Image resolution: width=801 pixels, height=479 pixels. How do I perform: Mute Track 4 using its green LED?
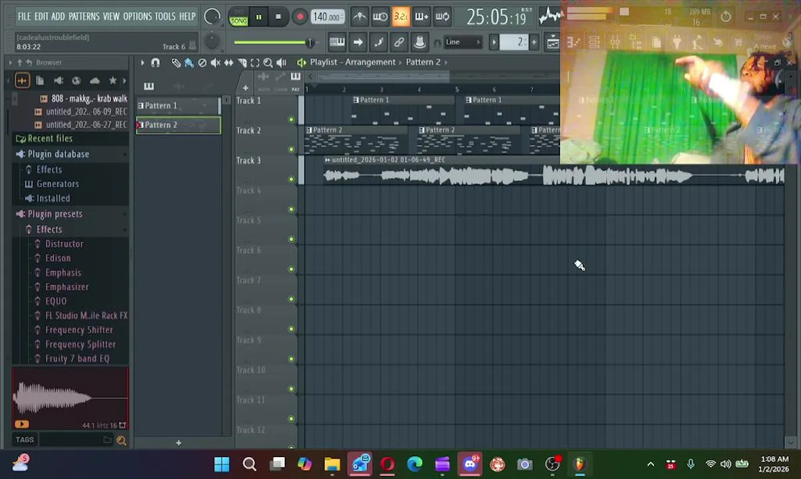(x=291, y=209)
